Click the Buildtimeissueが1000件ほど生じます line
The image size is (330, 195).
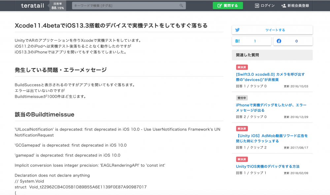tap(50, 97)
